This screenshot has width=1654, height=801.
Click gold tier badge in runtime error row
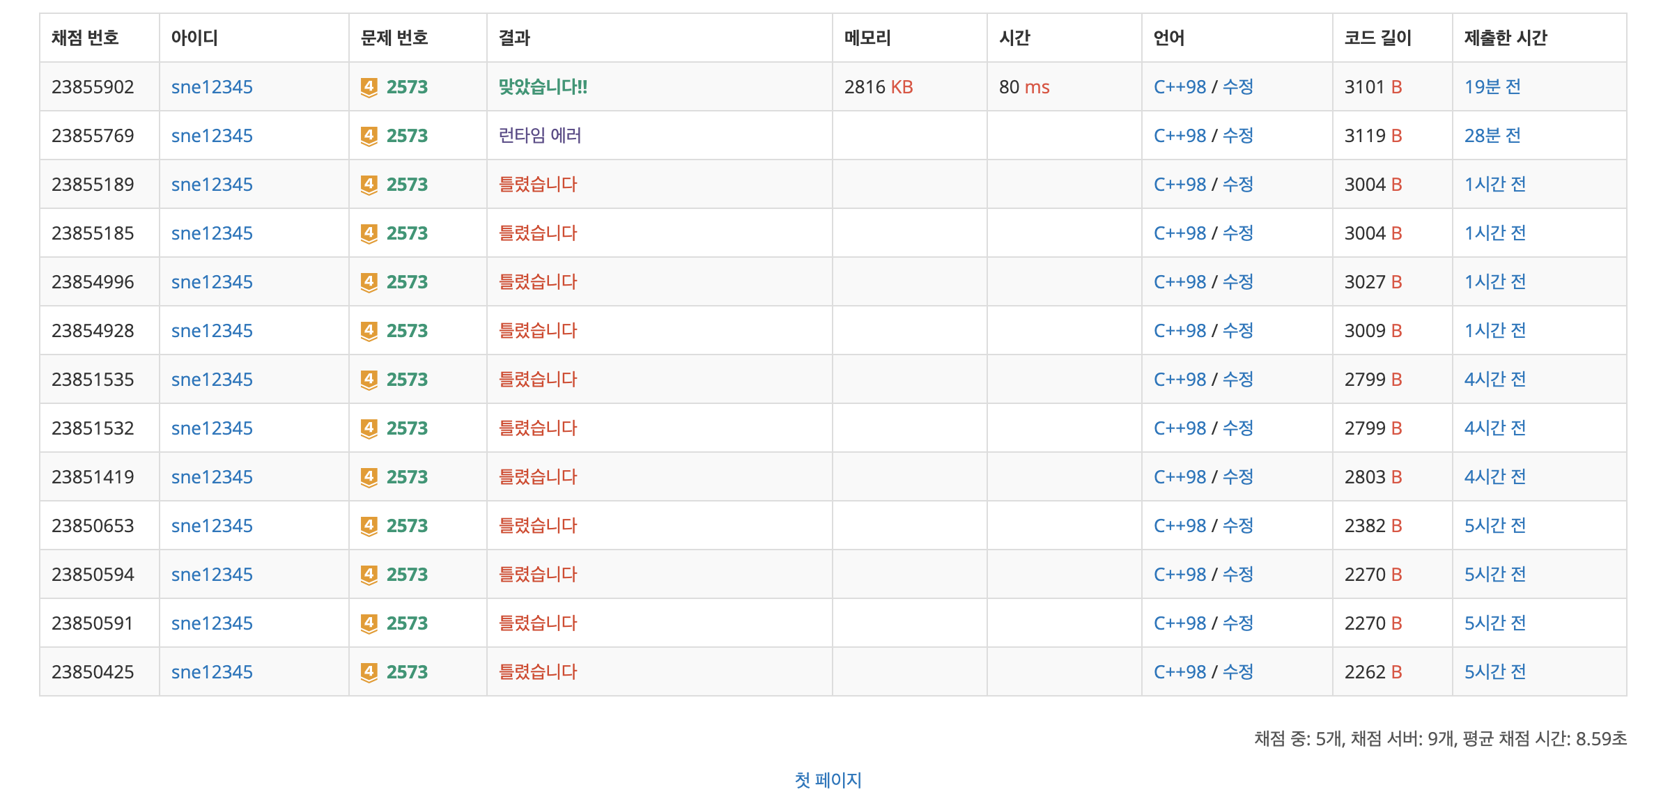coord(369,136)
